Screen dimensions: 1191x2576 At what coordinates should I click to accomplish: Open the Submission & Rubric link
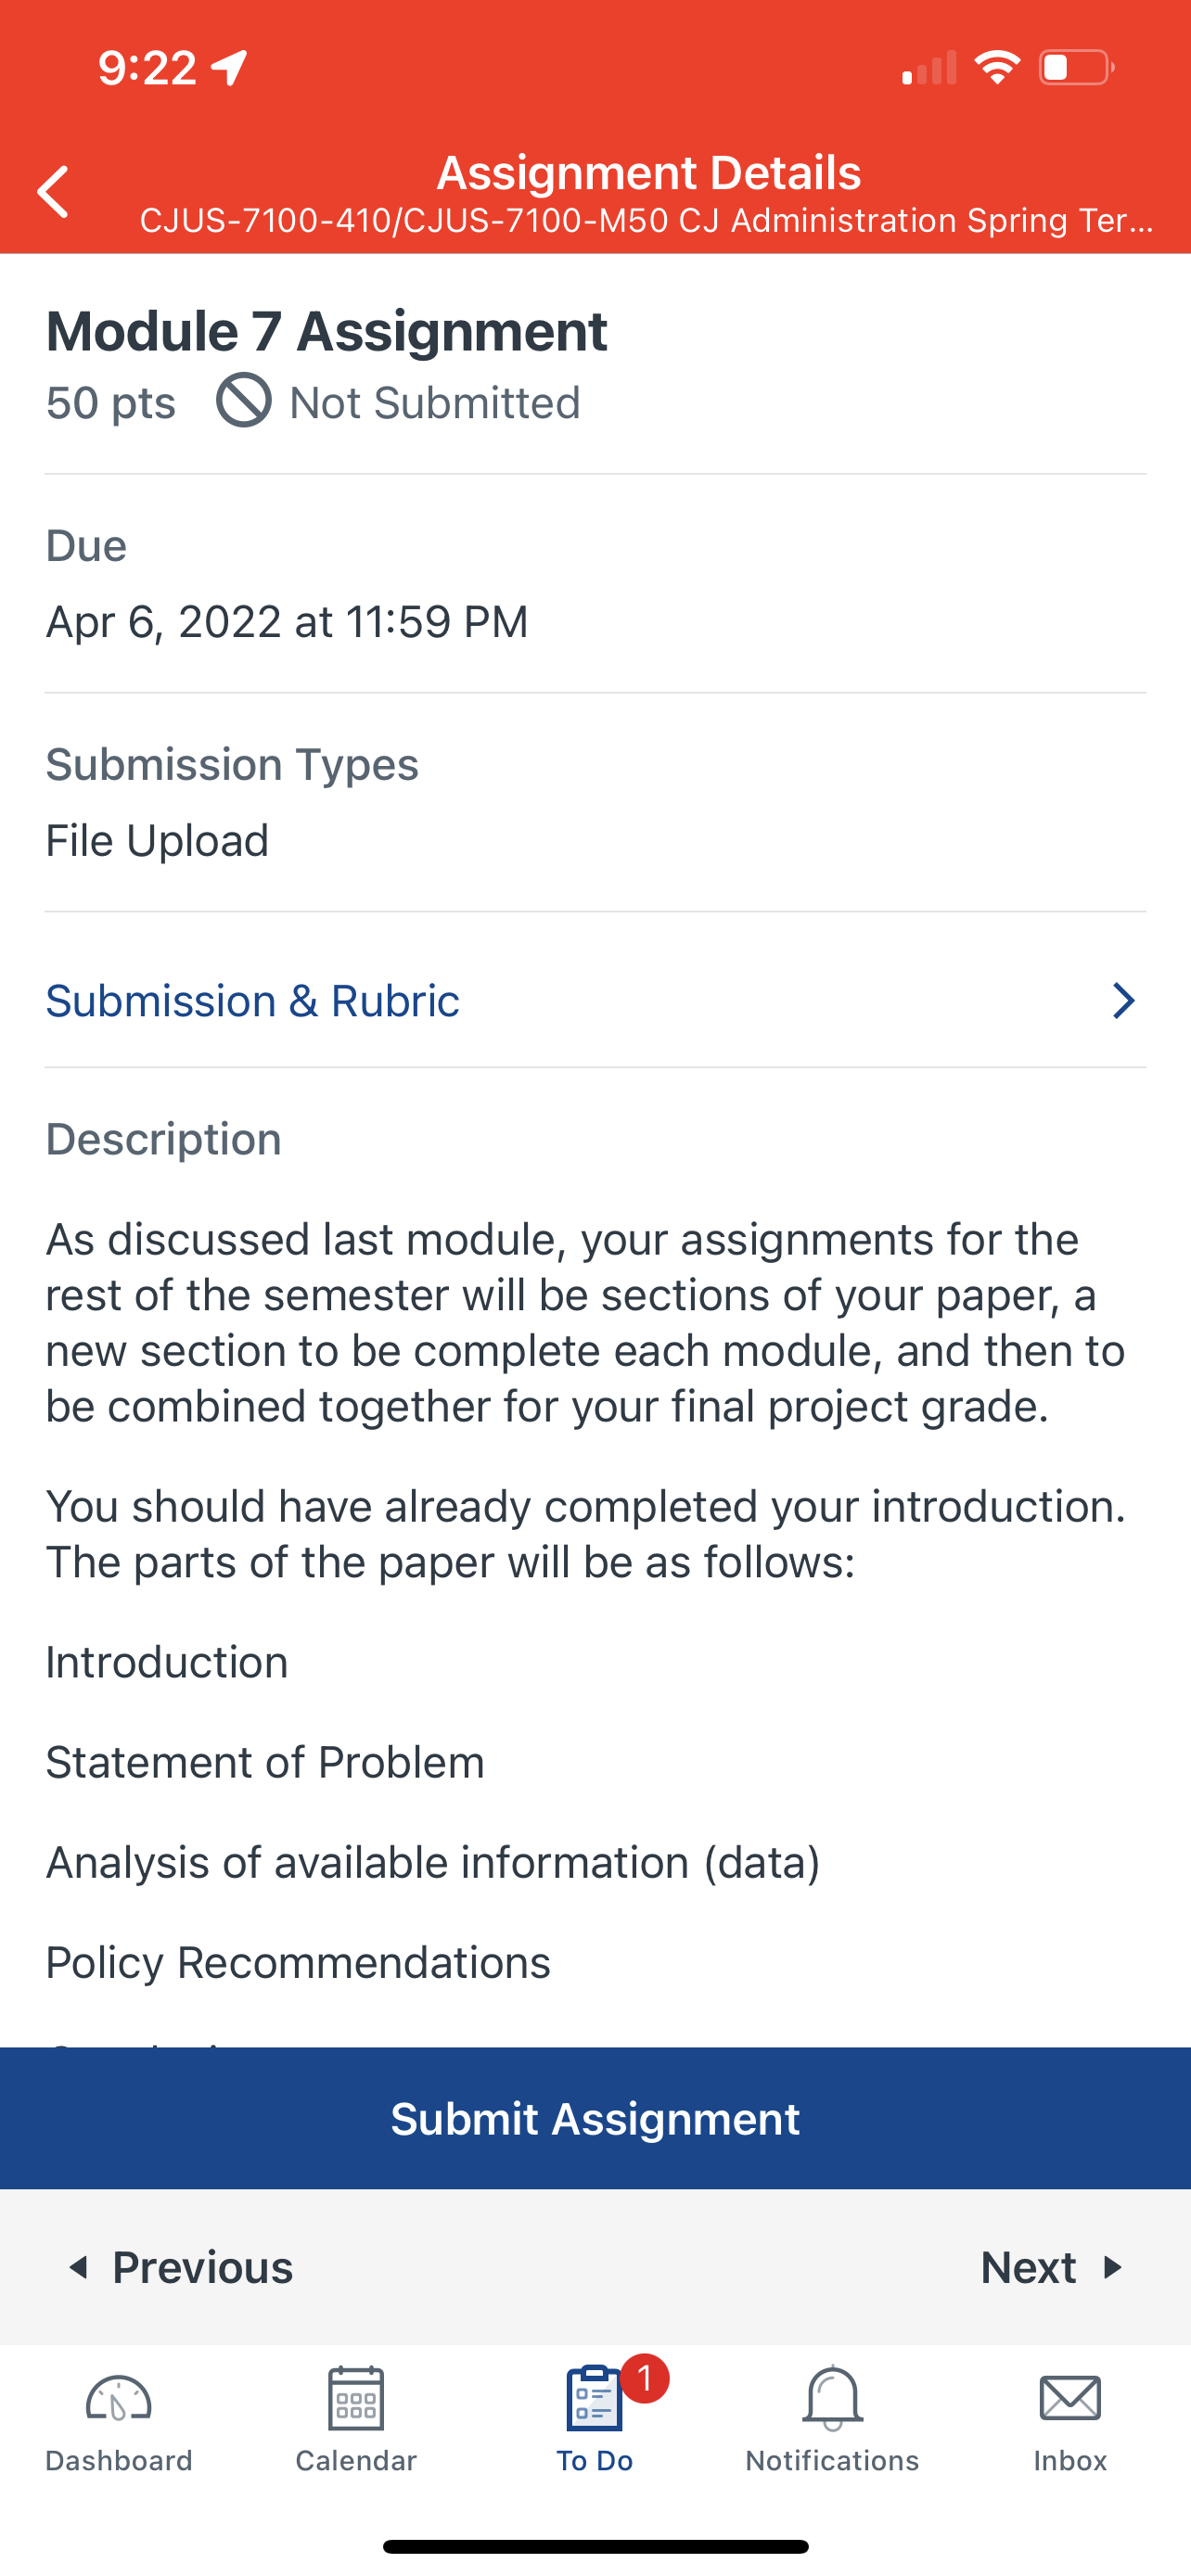253,1001
